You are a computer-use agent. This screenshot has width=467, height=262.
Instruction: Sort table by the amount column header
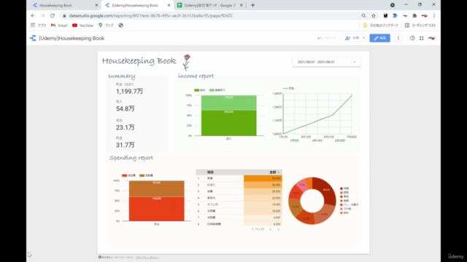[274, 172]
